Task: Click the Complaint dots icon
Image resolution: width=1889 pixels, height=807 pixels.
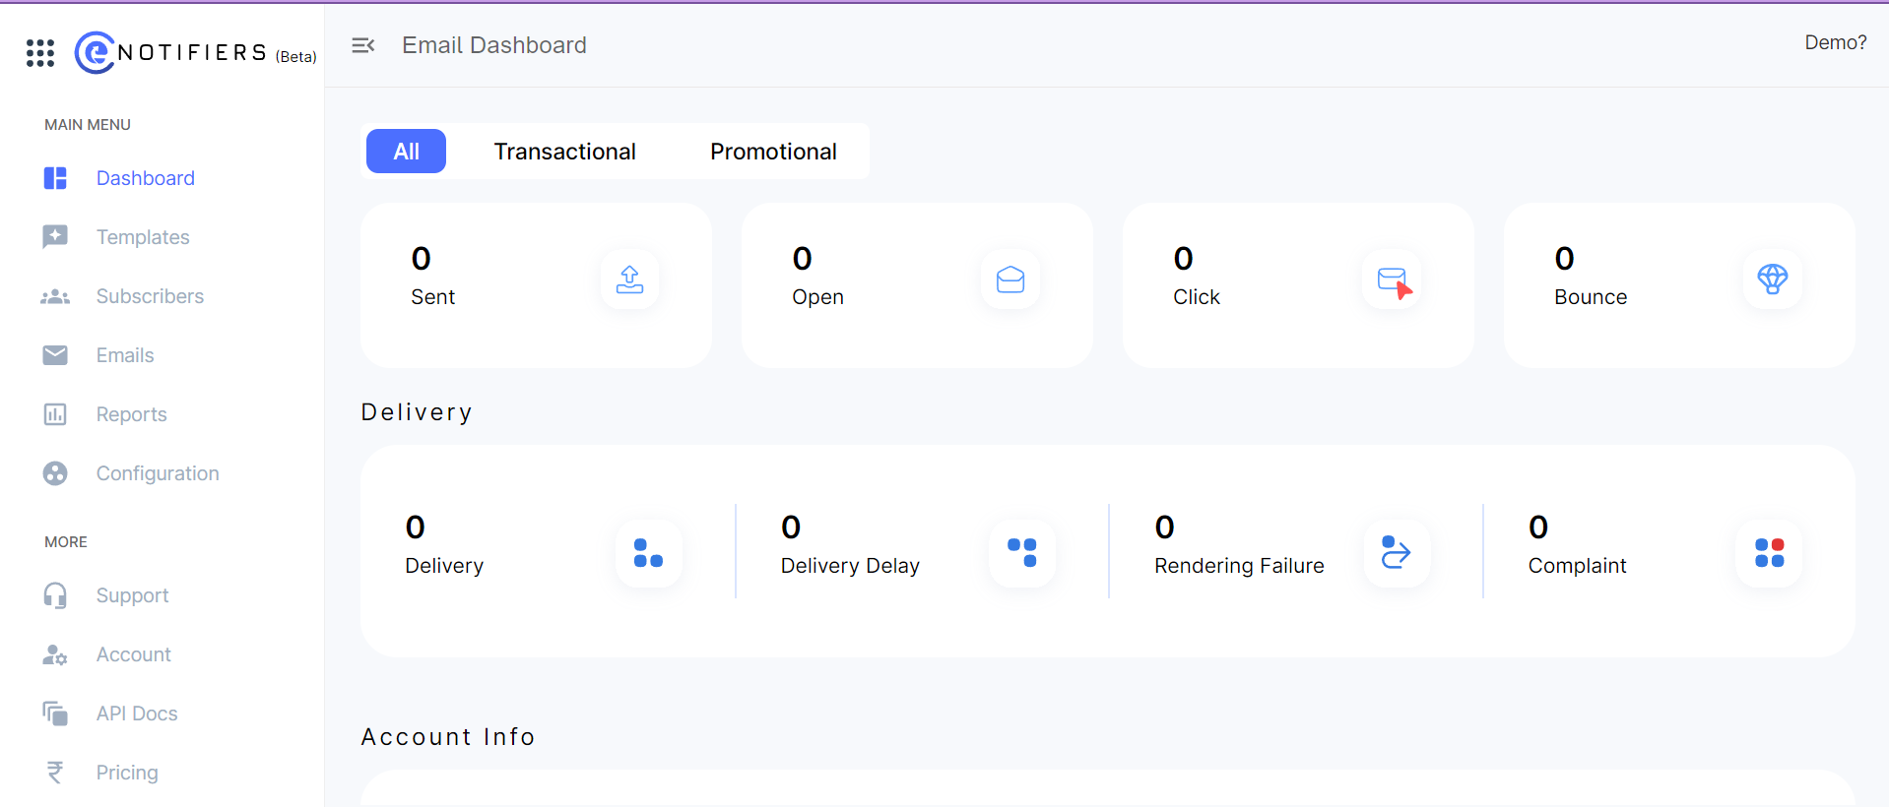Action: [x=1769, y=552]
